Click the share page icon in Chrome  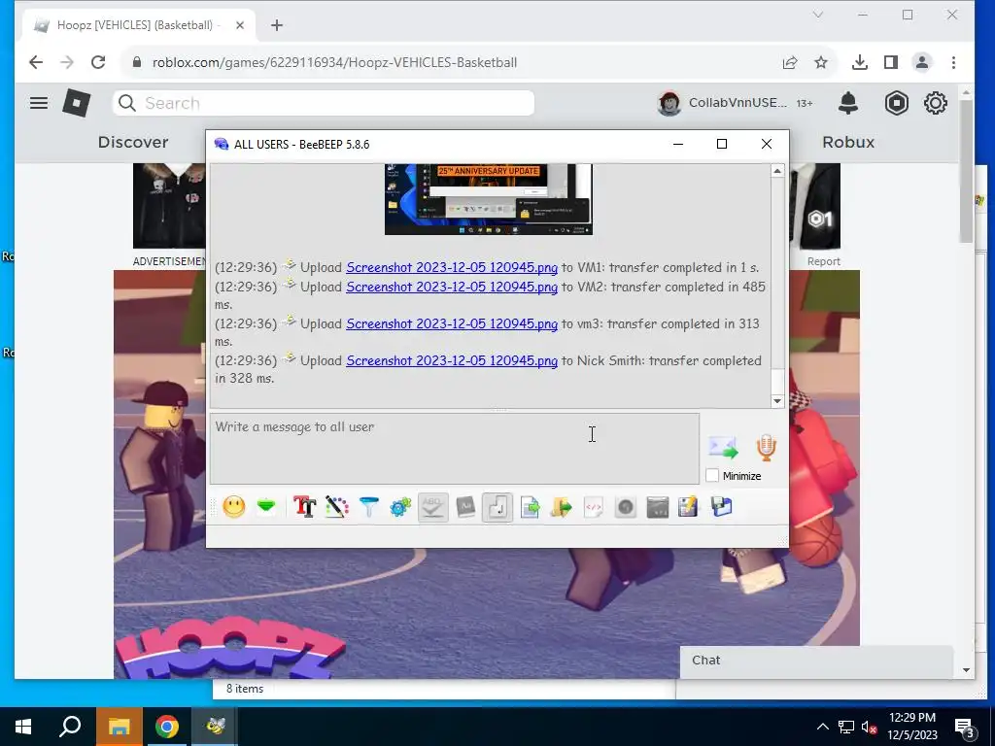(790, 62)
